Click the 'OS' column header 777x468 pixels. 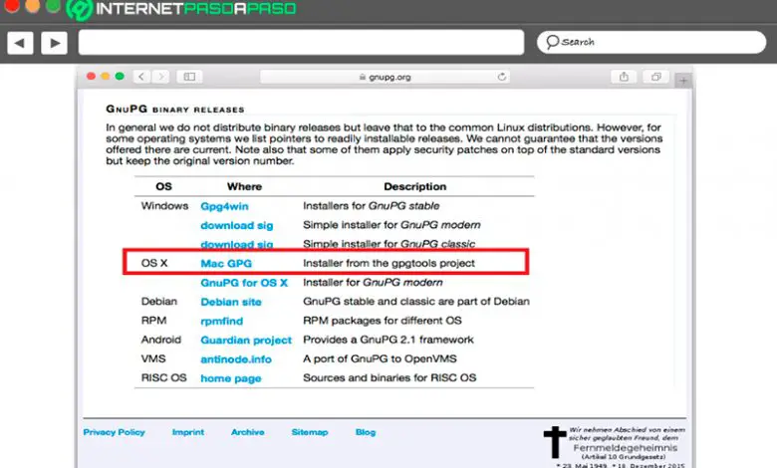pyautogui.click(x=163, y=187)
